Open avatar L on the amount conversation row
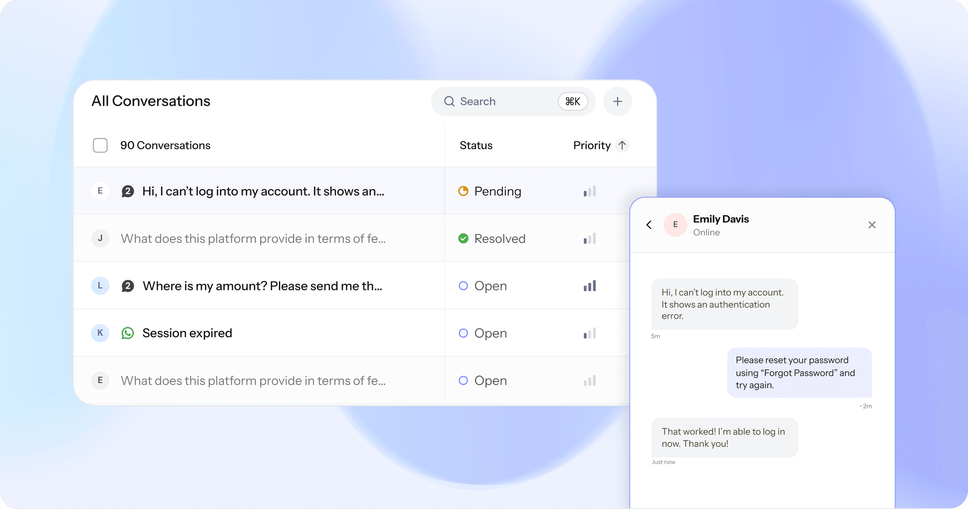Viewport: 968px width, 509px height. point(100,286)
